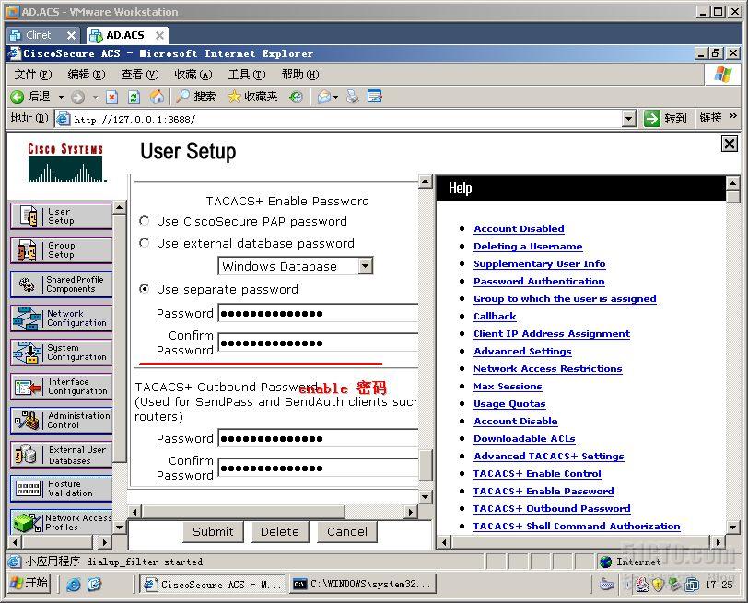The image size is (748, 603).
Task: Open the Forward button history dropdown arrow
Action: 96,98
